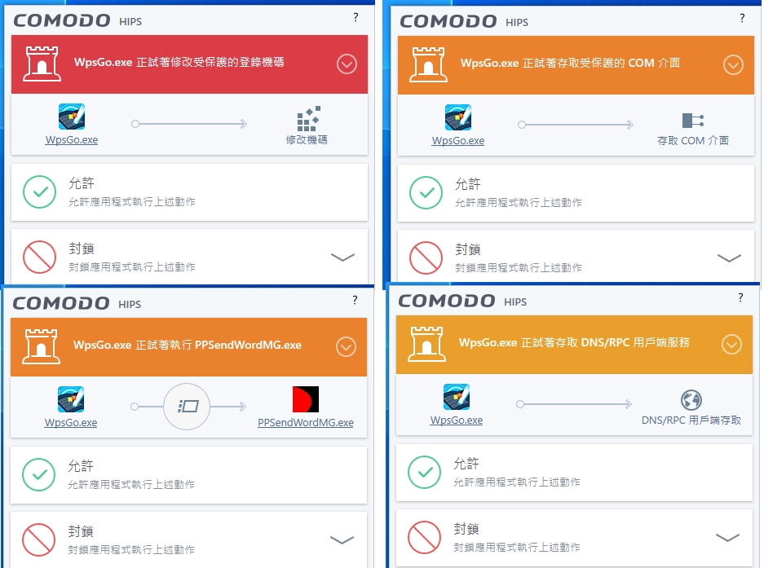Allow WpsGo.exe to run PPSendWordMG.exe

pyautogui.click(x=188, y=475)
